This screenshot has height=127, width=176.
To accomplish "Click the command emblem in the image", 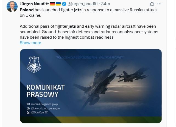I will click(x=34, y=64).
